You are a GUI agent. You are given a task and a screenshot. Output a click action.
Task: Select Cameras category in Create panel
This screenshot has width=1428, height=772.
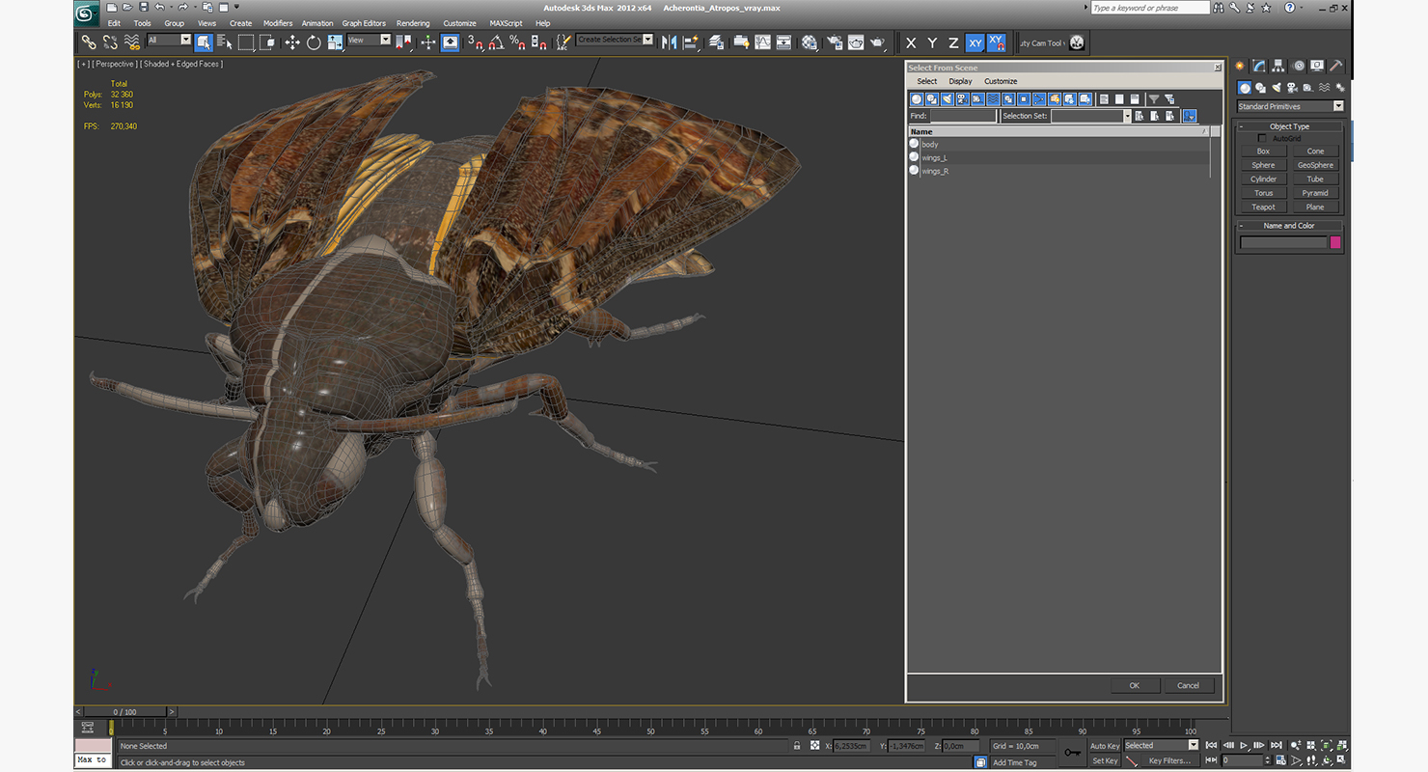coord(1291,88)
